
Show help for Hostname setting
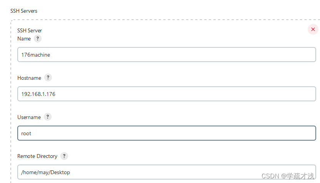pos(48,78)
